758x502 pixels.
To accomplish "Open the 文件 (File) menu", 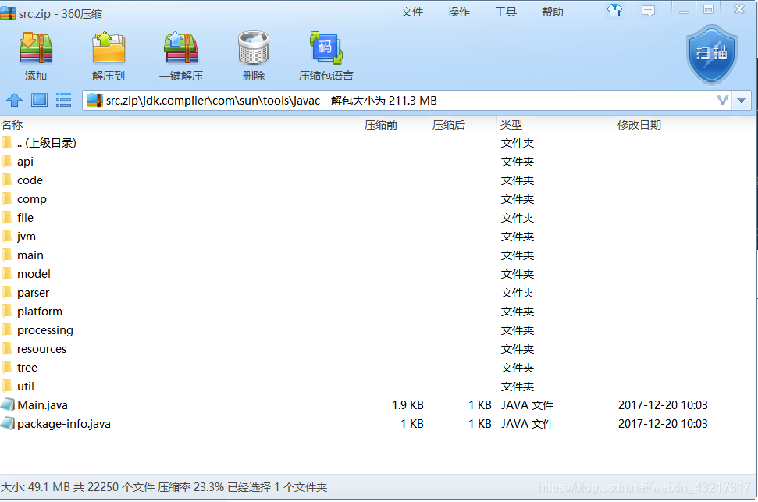I will [412, 12].
